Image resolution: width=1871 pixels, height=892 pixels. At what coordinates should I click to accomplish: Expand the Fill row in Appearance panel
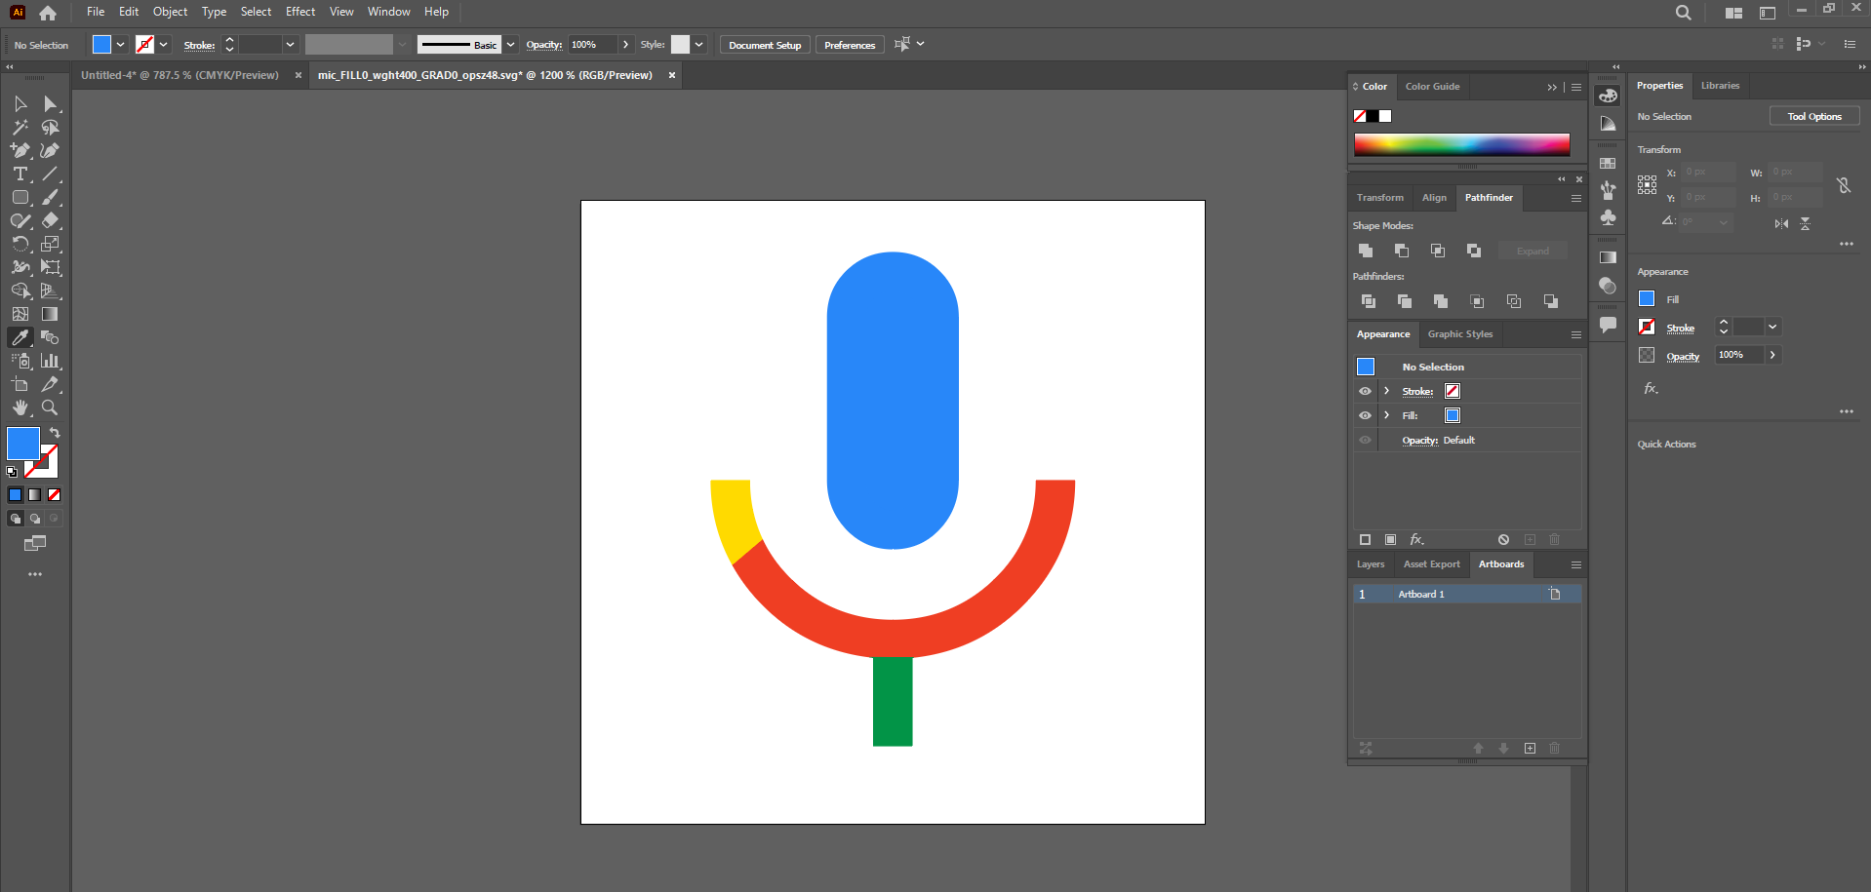coord(1386,415)
